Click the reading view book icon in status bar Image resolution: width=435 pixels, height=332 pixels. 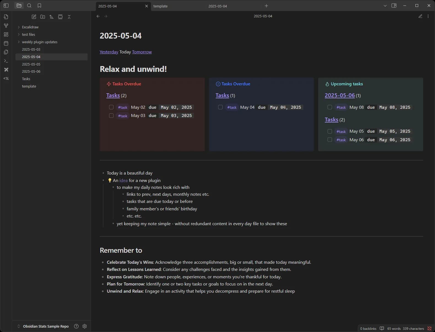[x=382, y=328]
